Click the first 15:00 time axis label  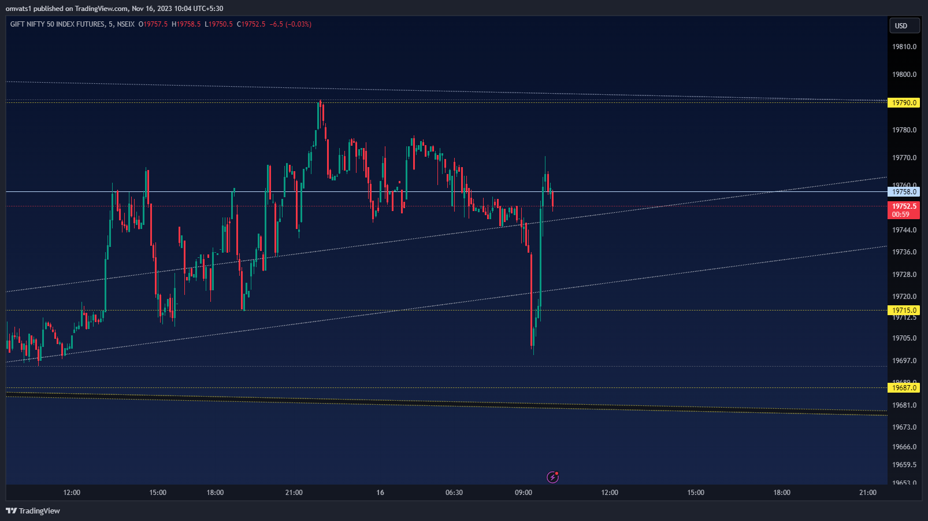[158, 493]
